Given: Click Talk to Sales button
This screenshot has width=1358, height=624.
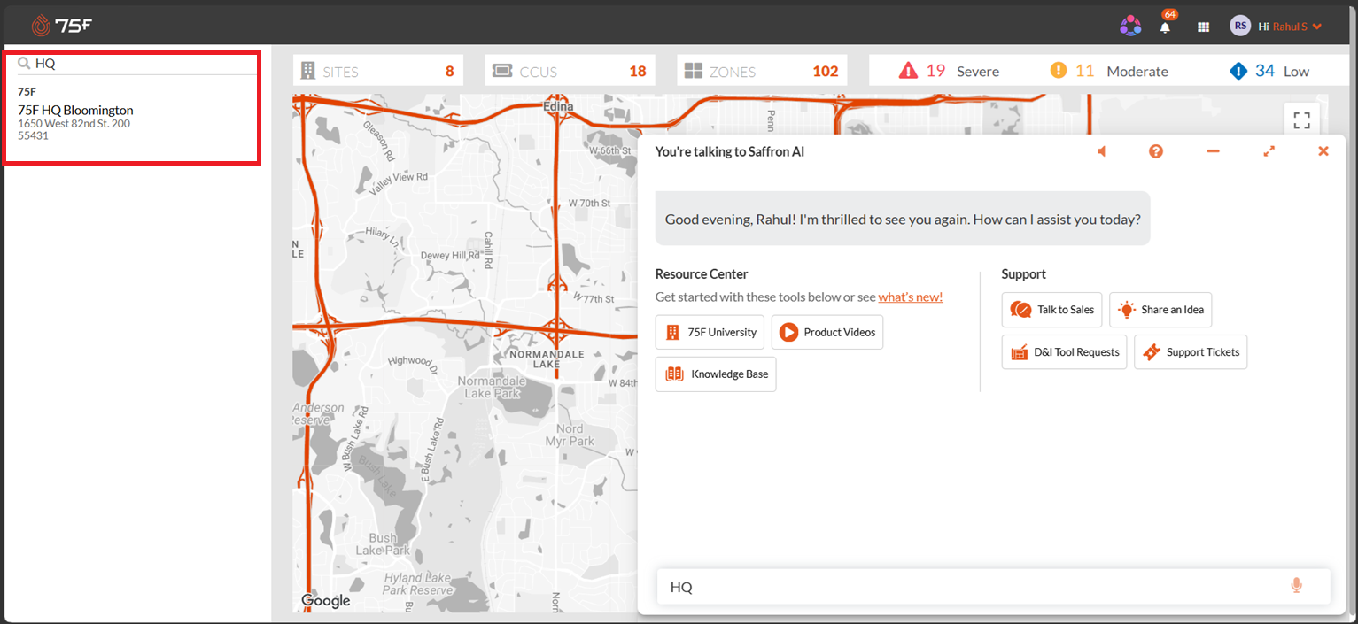Looking at the screenshot, I should (1052, 310).
